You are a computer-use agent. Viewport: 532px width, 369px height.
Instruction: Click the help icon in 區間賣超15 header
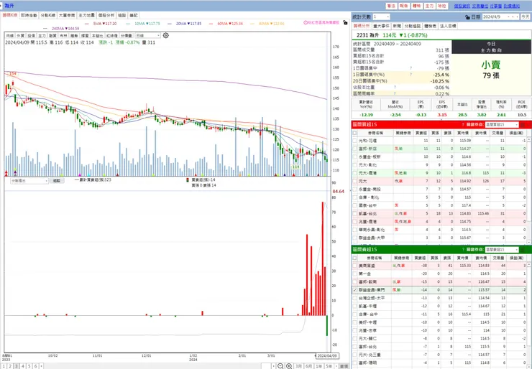click(x=463, y=249)
